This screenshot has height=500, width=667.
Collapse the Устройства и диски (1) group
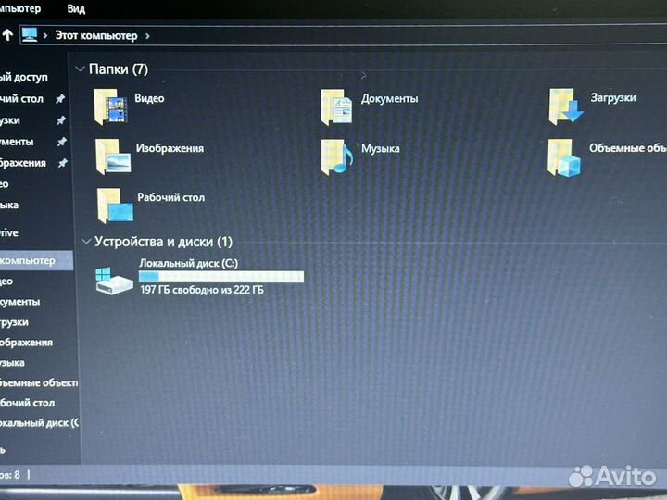coord(86,242)
